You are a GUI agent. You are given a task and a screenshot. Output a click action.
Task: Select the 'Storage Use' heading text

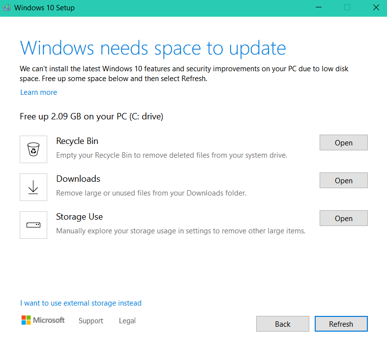point(80,217)
